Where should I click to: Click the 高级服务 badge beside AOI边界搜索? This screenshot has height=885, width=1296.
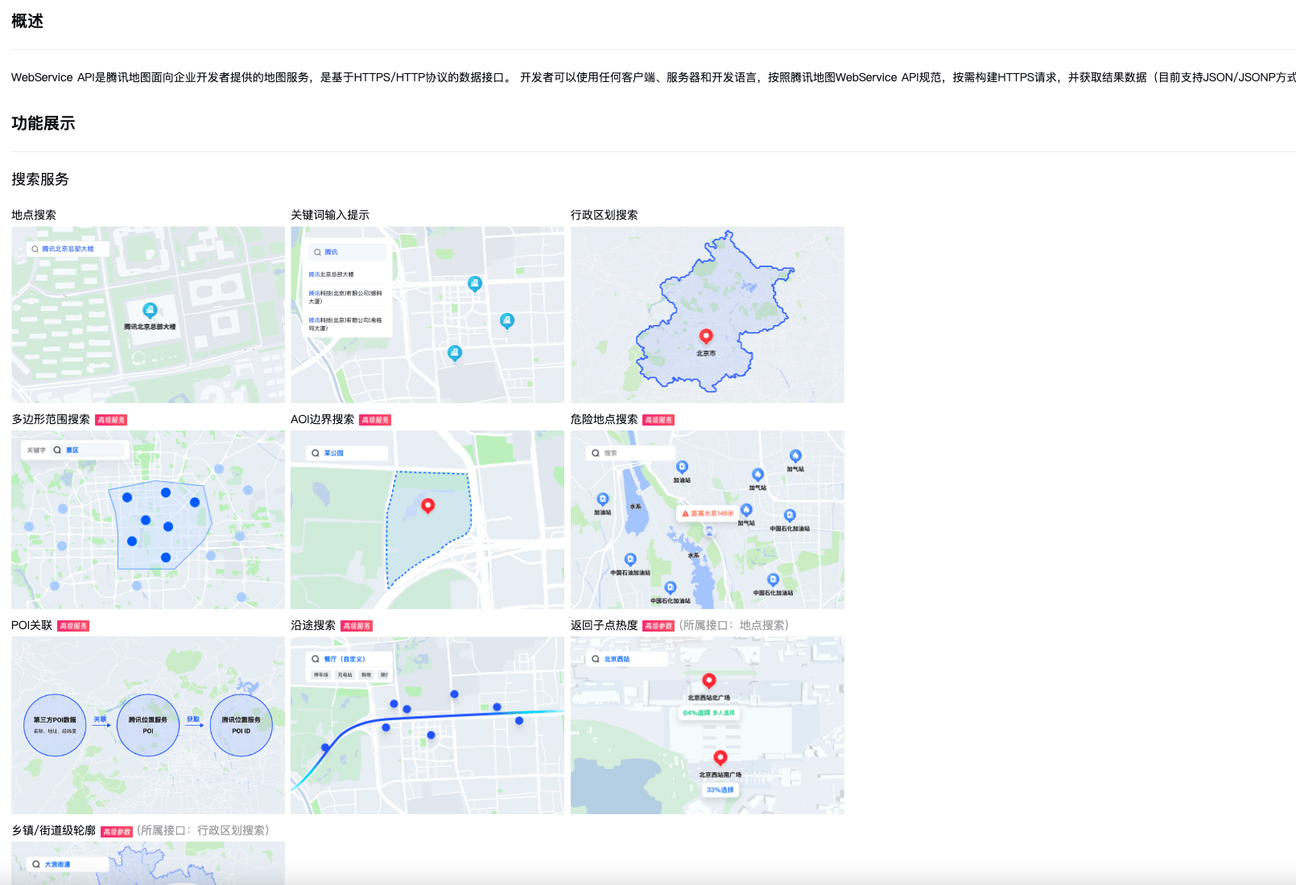pyautogui.click(x=375, y=420)
